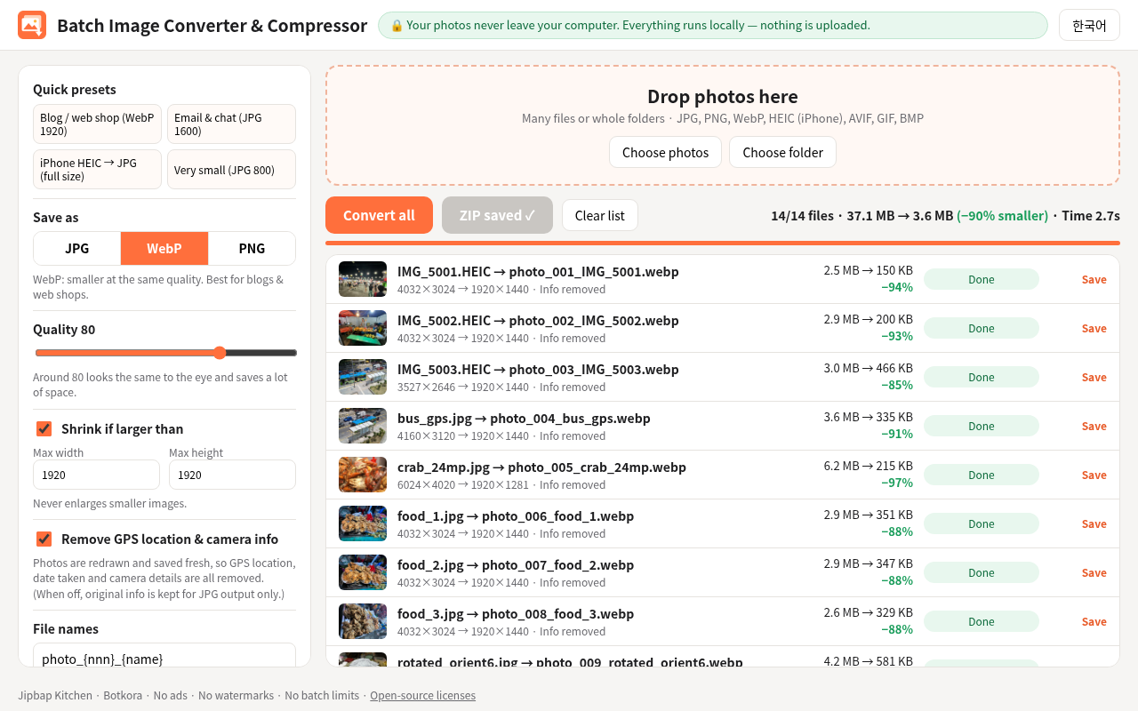Save photo_008_food_3.webp
Viewport: 1138px width, 711px height.
pyautogui.click(x=1094, y=621)
